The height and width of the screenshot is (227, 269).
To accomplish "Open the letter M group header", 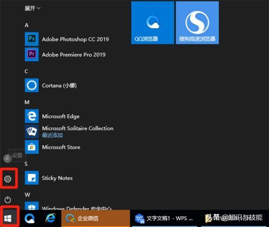I will tap(27, 102).
